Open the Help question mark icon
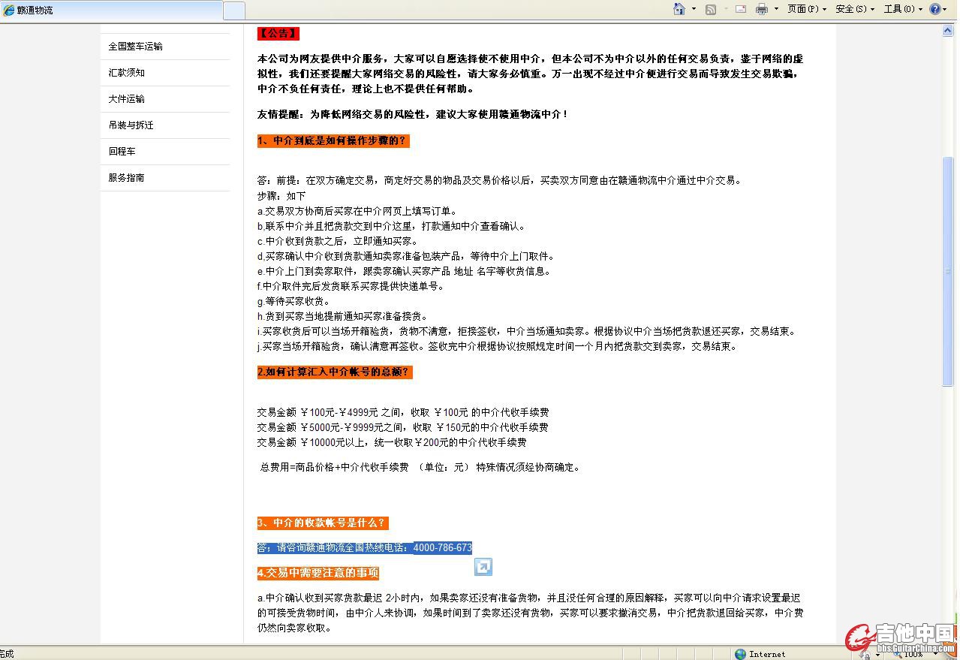 tap(935, 9)
